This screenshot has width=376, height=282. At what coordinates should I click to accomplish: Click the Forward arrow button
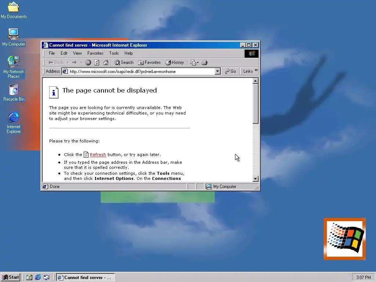(75, 62)
